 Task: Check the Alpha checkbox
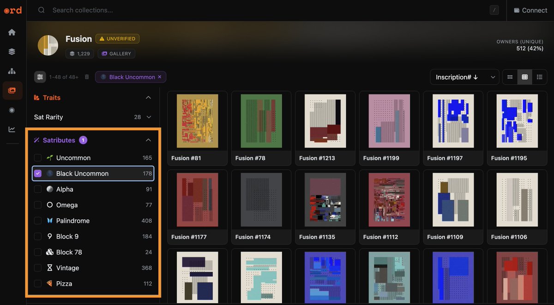click(x=38, y=189)
